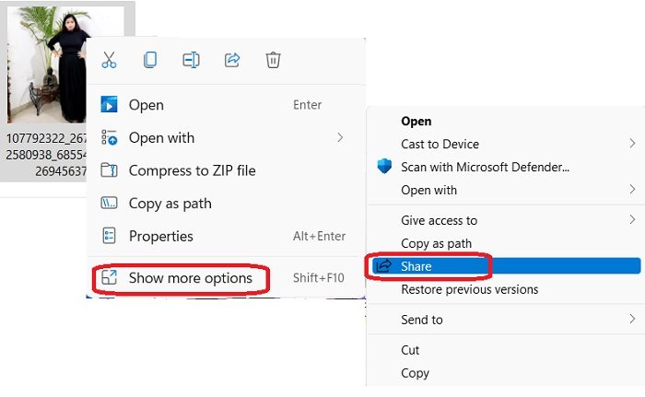Image resolution: width=645 pixels, height=397 pixels.
Task: Expand the Cast to Device submenu chevron
Action: (632, 144)
